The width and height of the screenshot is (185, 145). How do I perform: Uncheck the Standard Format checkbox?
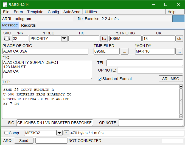click(x=100, y=79)
